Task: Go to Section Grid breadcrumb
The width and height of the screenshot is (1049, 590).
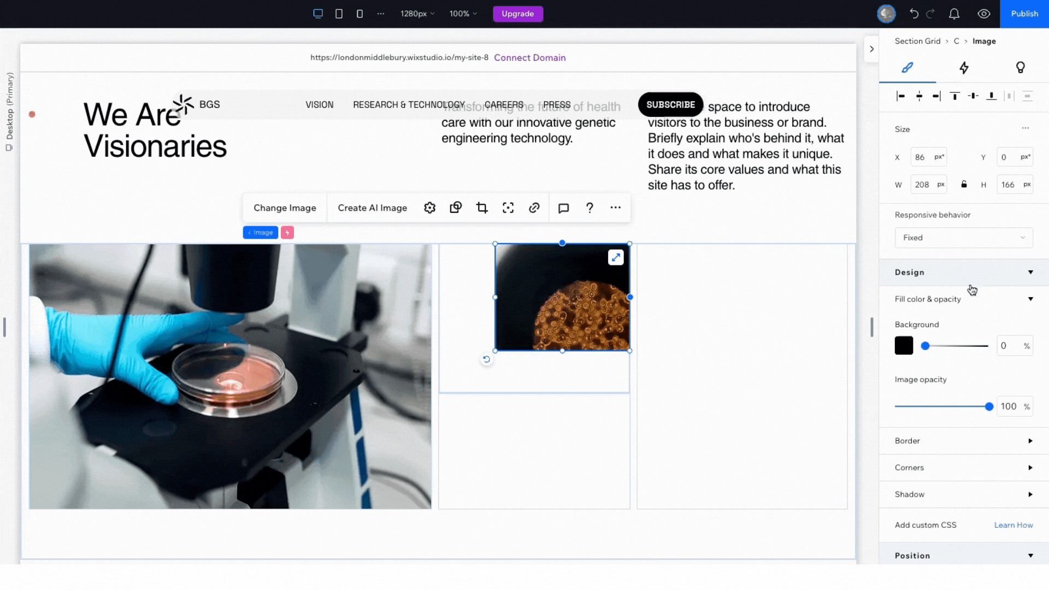Action: (917, 41)
